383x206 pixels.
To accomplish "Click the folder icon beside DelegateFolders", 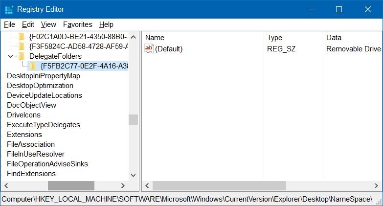I will coord(22,56).
